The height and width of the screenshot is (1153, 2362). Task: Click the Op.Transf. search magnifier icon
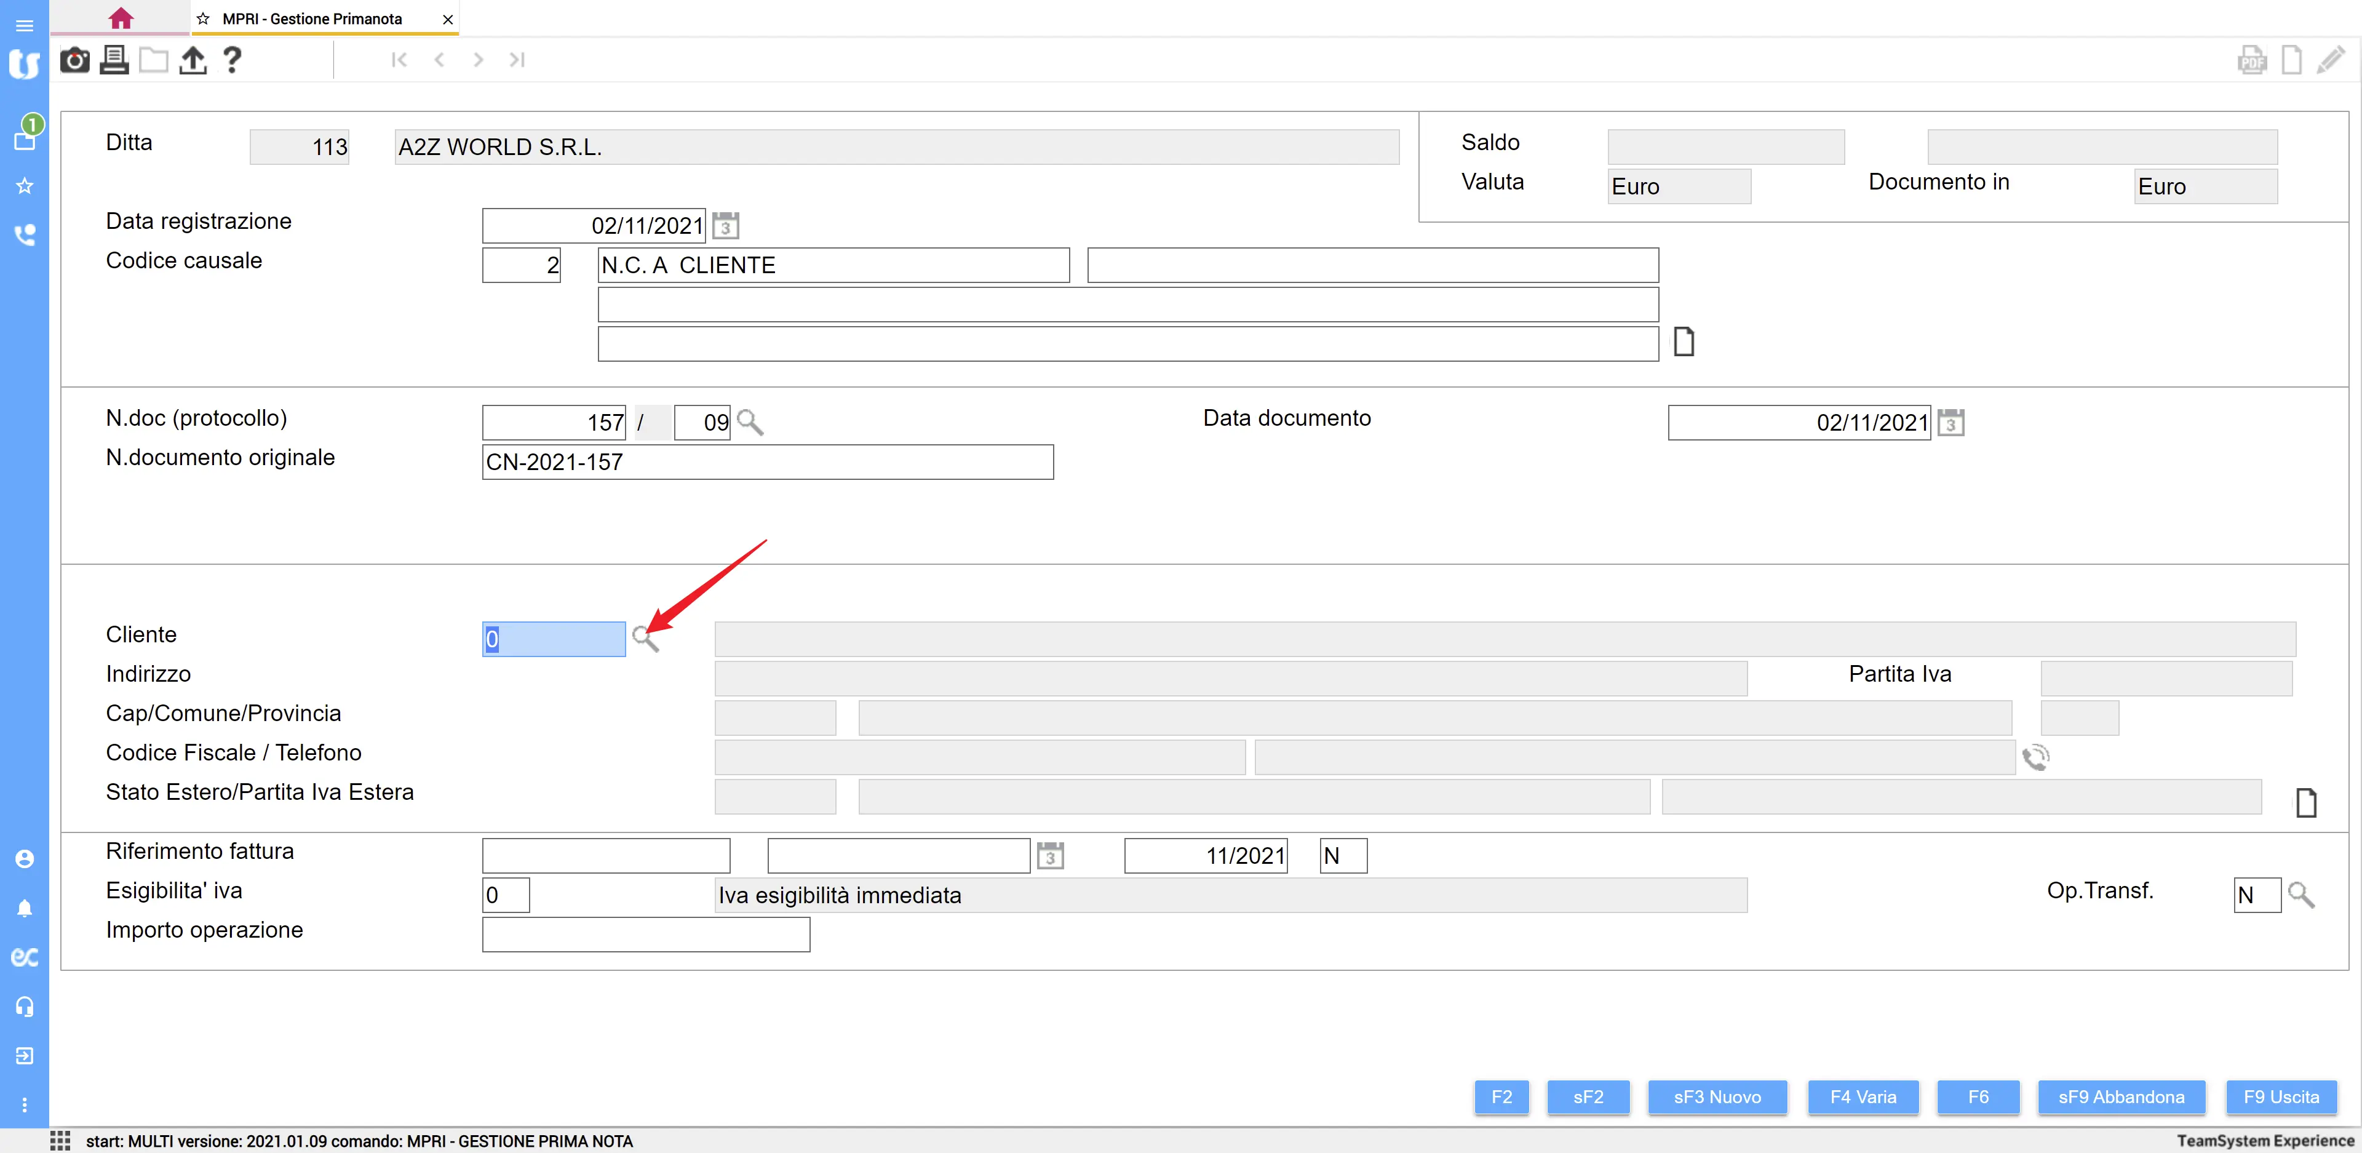tap(2300, 895)
